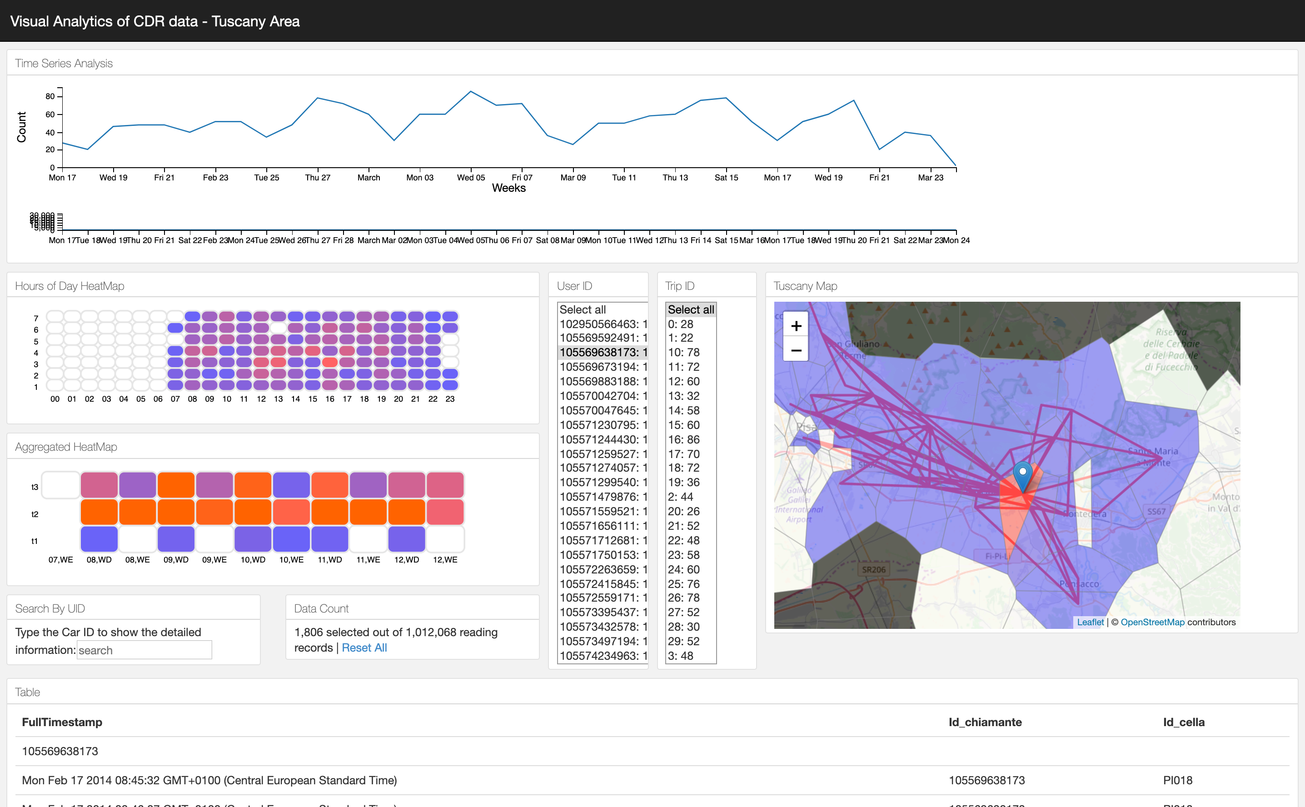Select user 105572263659 in User ID list

coord(603,569)
